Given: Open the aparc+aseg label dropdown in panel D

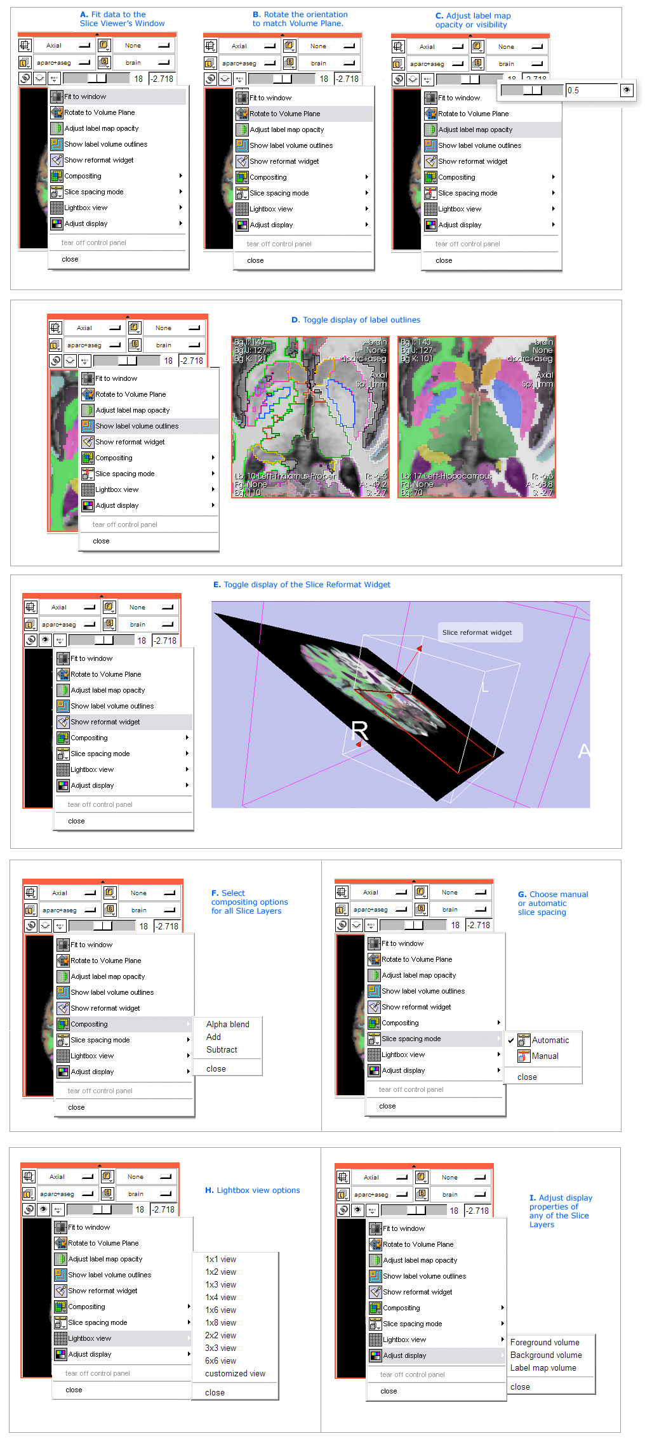Looking at the screenshot, I should click(x=93, y=345).
